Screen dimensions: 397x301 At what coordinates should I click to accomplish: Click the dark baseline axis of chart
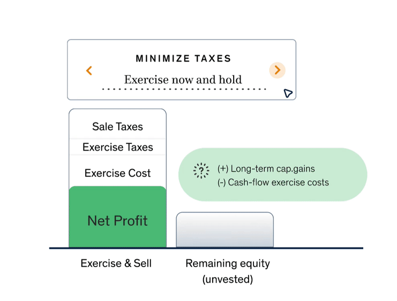pos(206,248)
